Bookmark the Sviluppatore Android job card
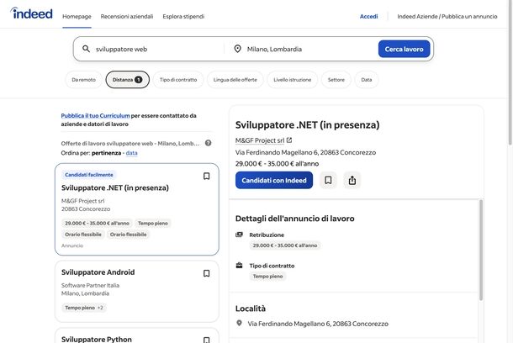The height and width of the screenshot is (343, 513). (206, 273)
